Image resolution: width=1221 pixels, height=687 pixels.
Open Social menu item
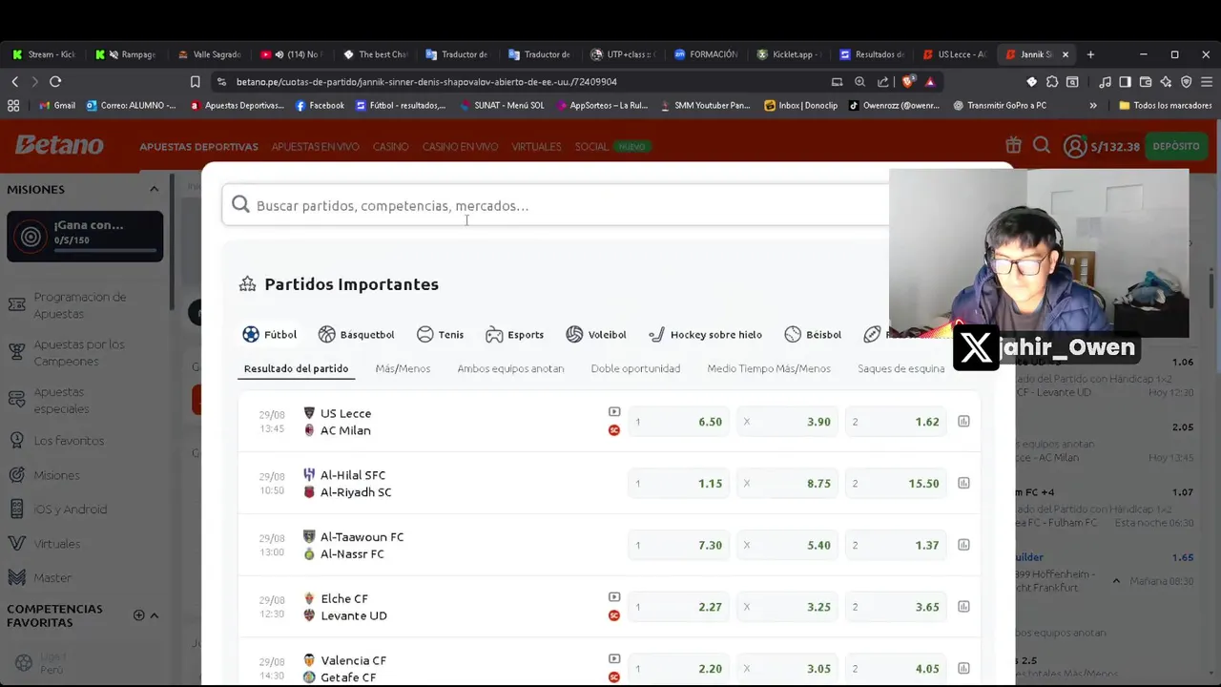point(591,147)
